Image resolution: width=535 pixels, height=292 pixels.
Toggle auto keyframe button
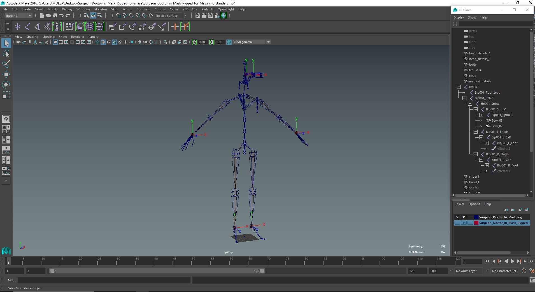point(524,271)
